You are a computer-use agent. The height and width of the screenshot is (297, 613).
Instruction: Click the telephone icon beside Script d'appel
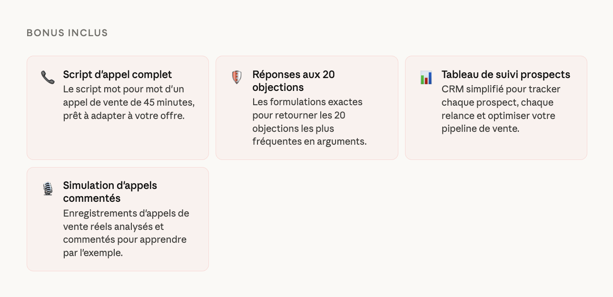click(48, 77)
